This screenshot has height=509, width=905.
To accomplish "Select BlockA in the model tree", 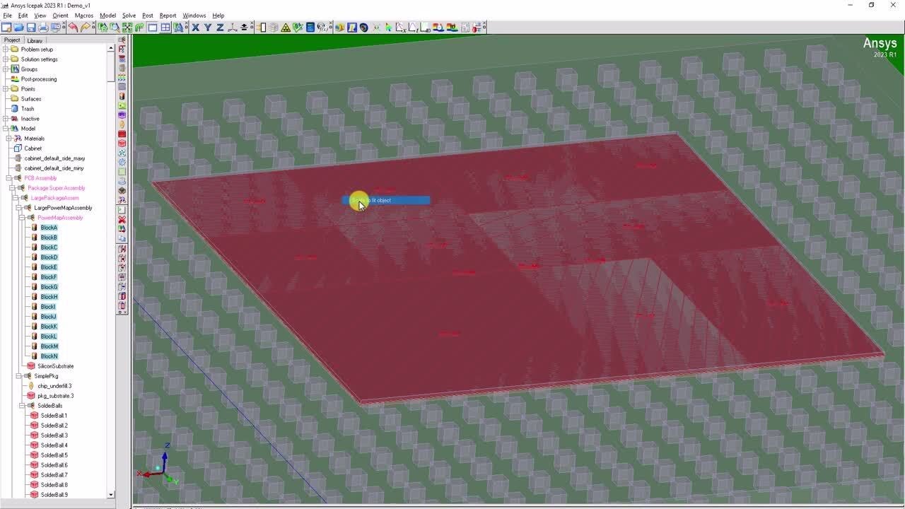I will (x=49, y=228).
